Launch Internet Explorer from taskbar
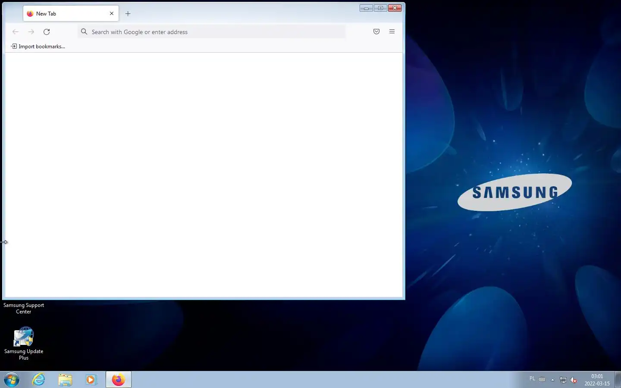 39,380
